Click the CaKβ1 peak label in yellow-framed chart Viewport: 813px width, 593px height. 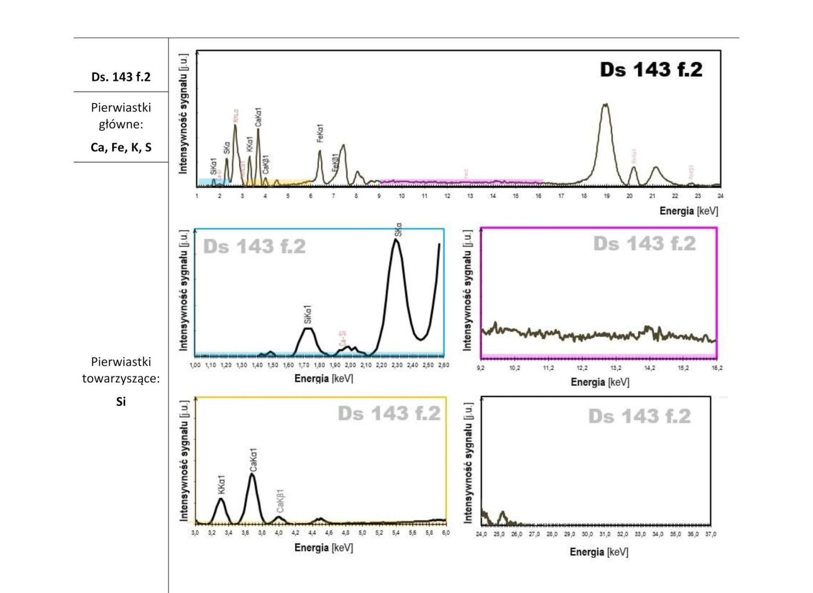[x=280, y=501]
